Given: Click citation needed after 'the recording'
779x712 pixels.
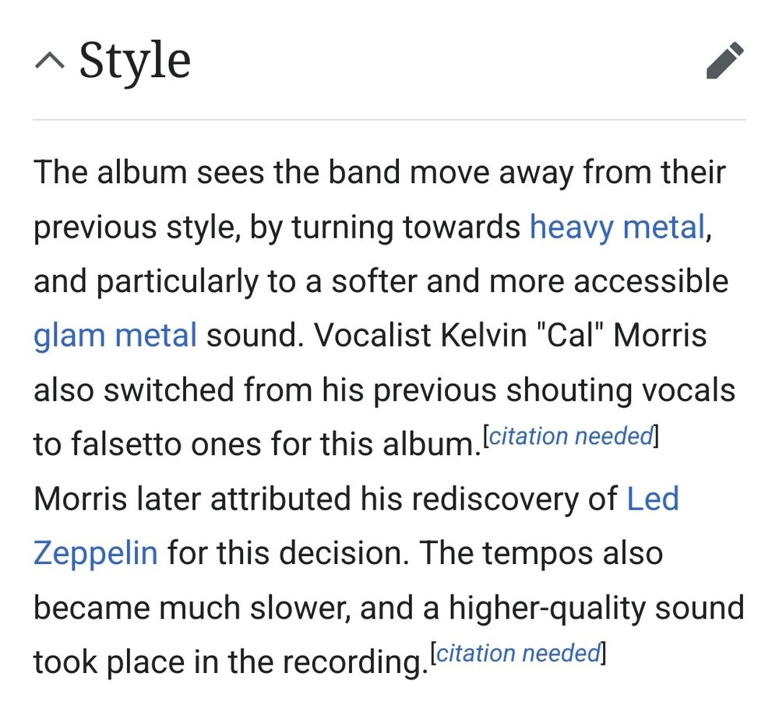Looking at the screenshot, I should point(518,653).
